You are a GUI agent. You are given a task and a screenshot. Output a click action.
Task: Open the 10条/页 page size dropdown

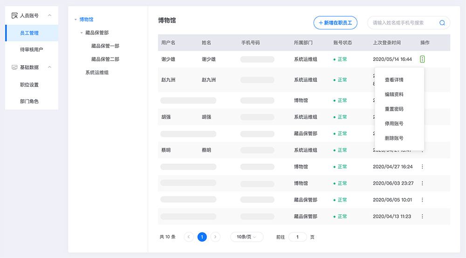pyautogui.click(x=247, y=237)
